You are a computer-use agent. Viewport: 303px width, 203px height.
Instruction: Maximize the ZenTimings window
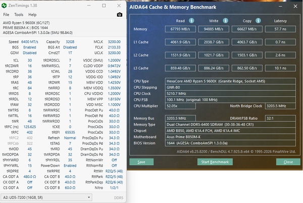(104, 6)
